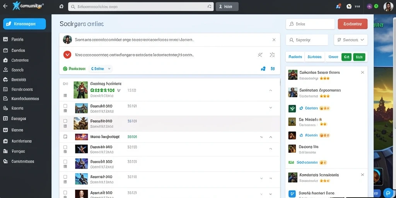Image resolution: width=396 pixels, height=198 pixels.
Task: Click the blue share icon in the filter row
Action: (x=263, y=68)
